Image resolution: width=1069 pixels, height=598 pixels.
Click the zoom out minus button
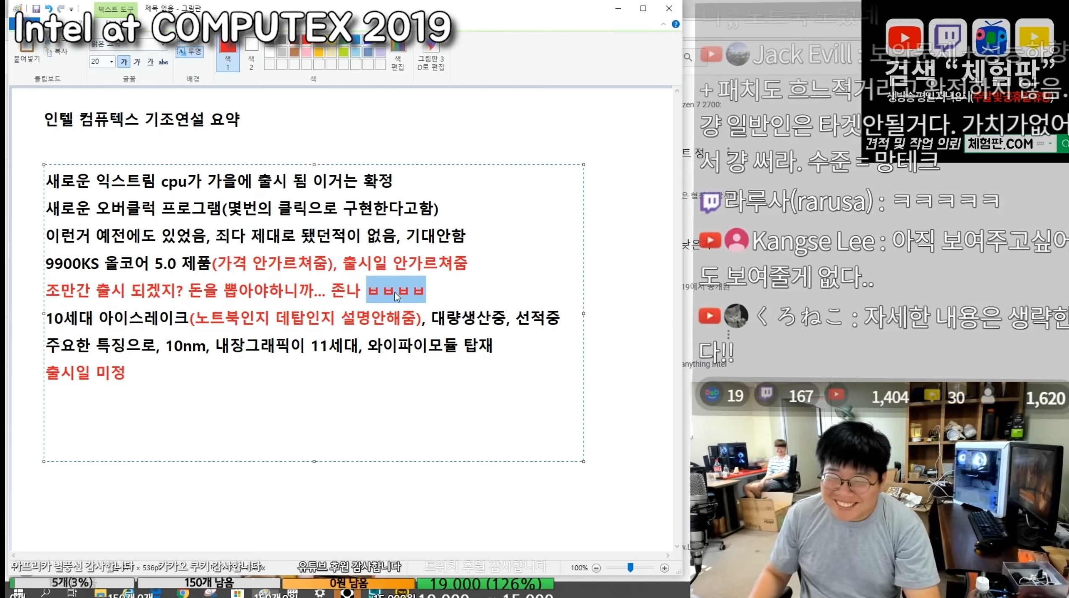point(596,568)
